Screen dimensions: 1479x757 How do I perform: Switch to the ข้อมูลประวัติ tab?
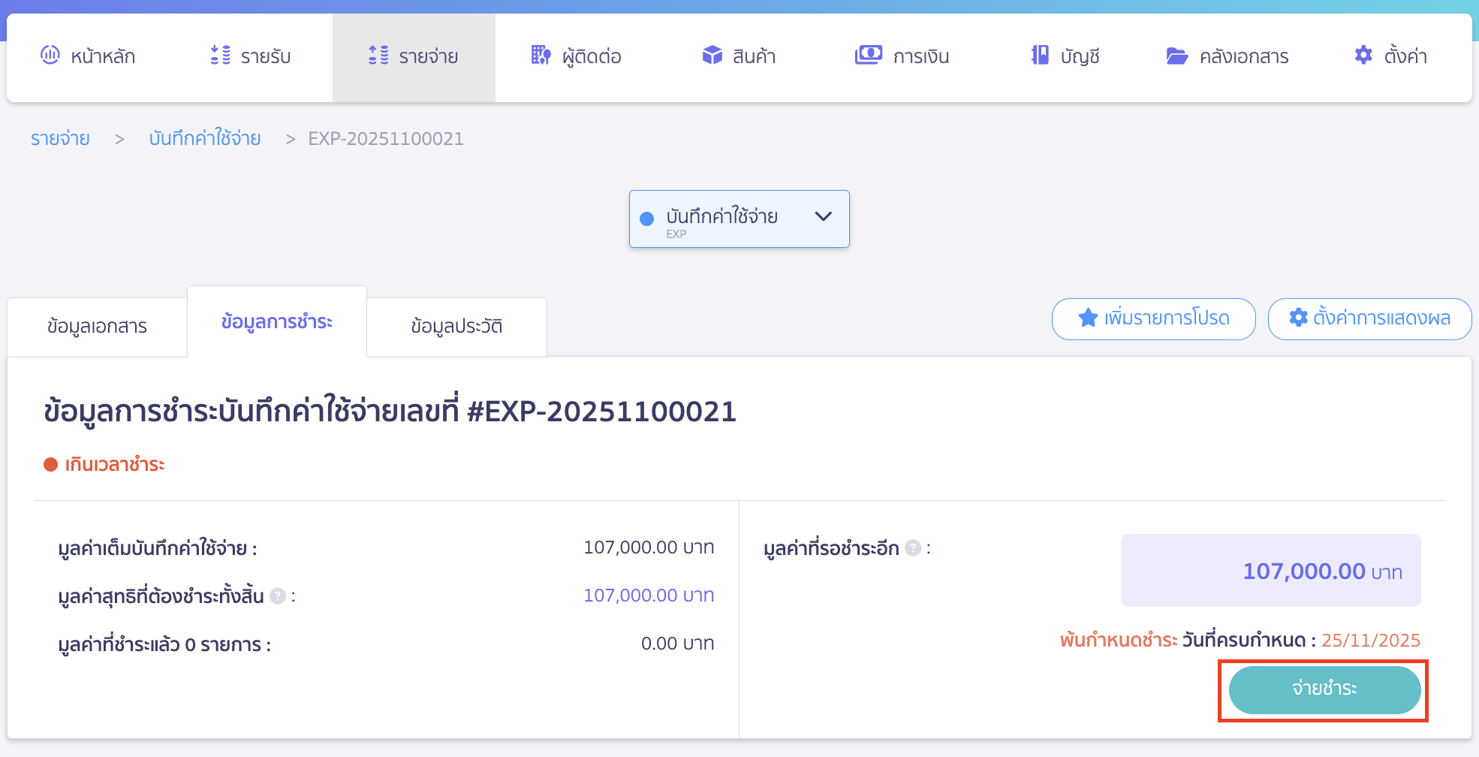(456, 327)
